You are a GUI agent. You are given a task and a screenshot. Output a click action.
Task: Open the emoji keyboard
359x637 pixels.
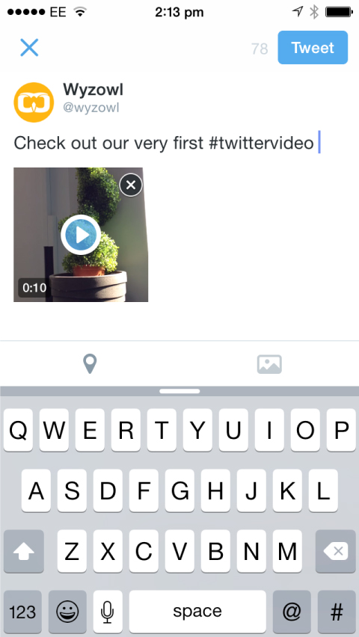67,612
